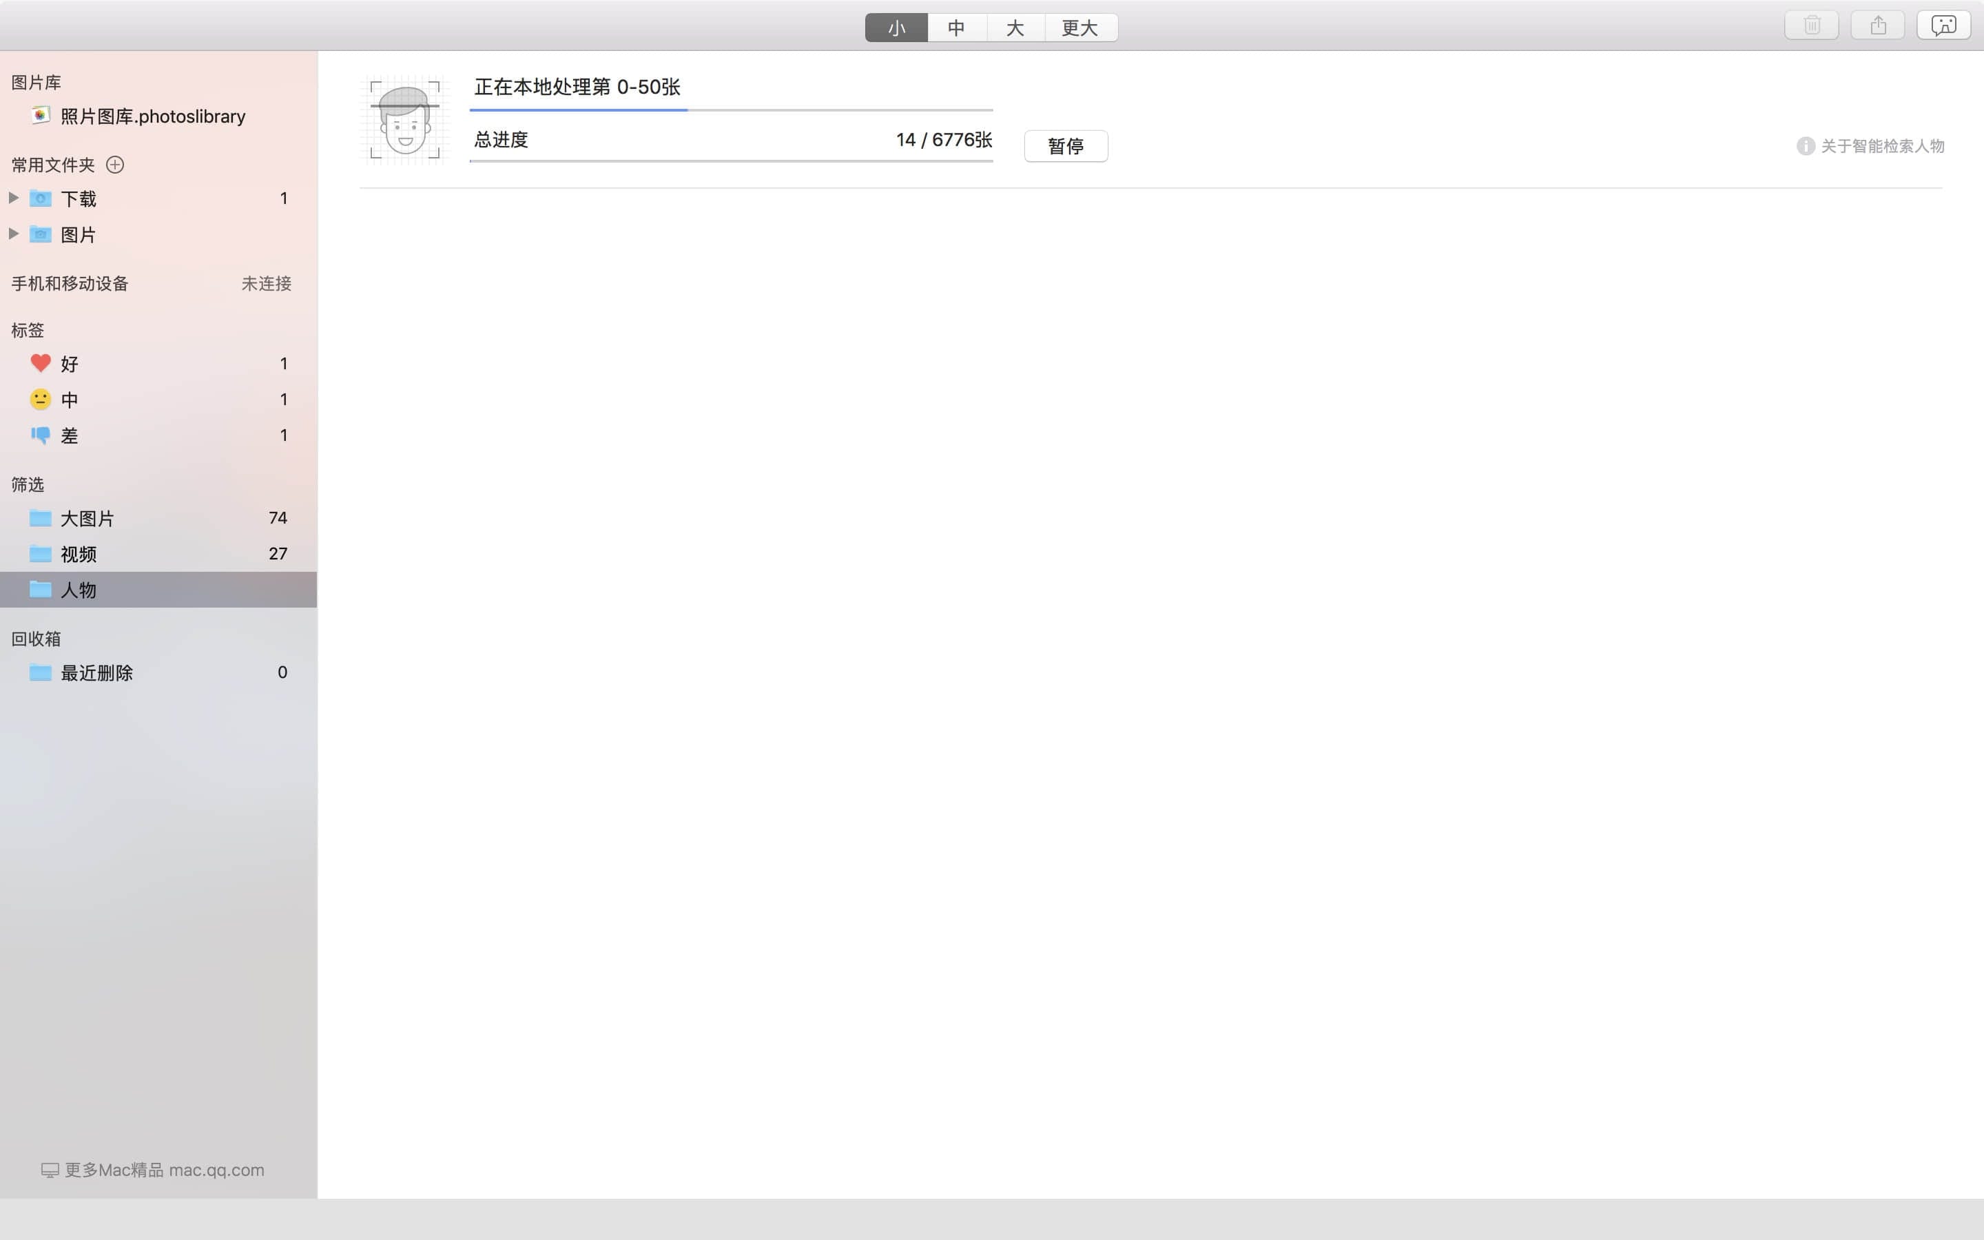
Task: Click the red heart 好 tag icon
Action: [x=40, y=362]
